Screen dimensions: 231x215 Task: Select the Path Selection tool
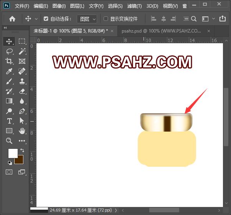tap(21, 121)
